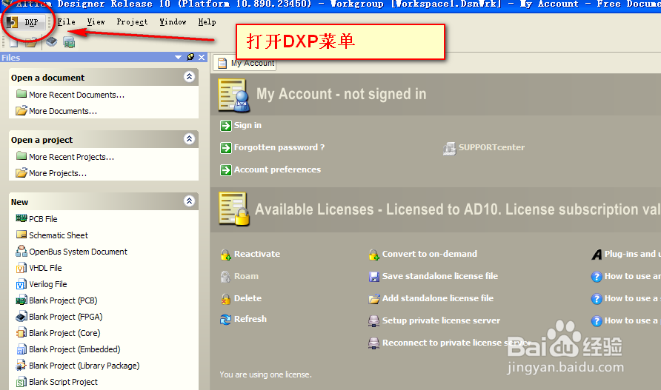Click the Verilog File icon
Screen dimensions: 661x390
click(21, 284)
